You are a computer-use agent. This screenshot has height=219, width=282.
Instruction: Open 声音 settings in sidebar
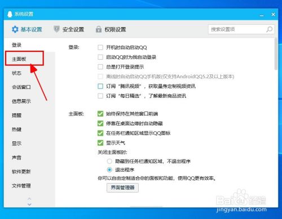coord(16,158)
